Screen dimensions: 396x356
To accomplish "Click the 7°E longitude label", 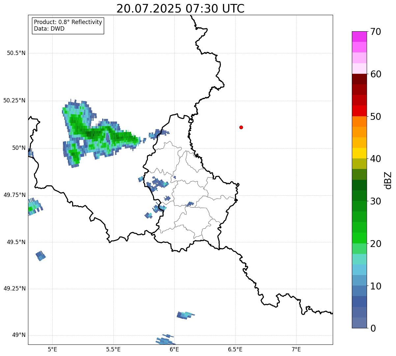I will coord(296,349).
